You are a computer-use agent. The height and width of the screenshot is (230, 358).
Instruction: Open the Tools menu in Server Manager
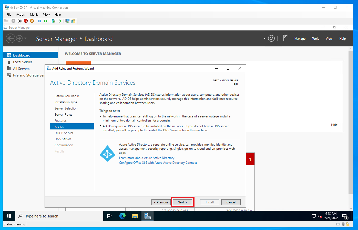(315, 39)
